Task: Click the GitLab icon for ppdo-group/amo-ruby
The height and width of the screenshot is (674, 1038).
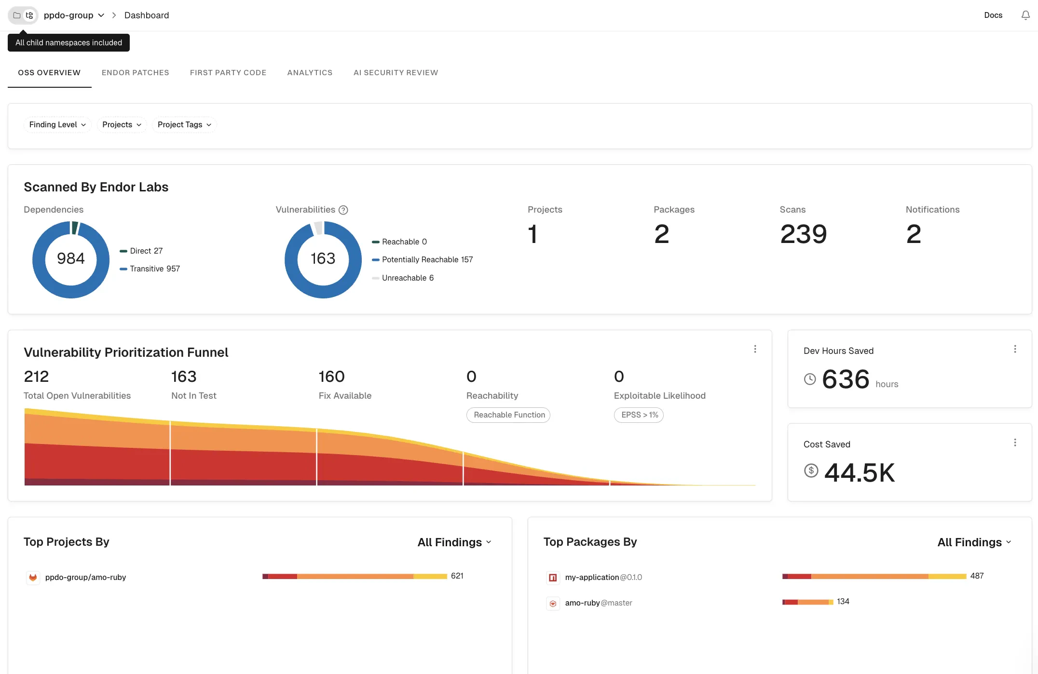Action: coord(33,578)
